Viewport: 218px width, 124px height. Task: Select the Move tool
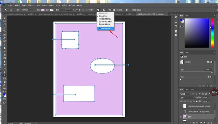coord(4,18)
